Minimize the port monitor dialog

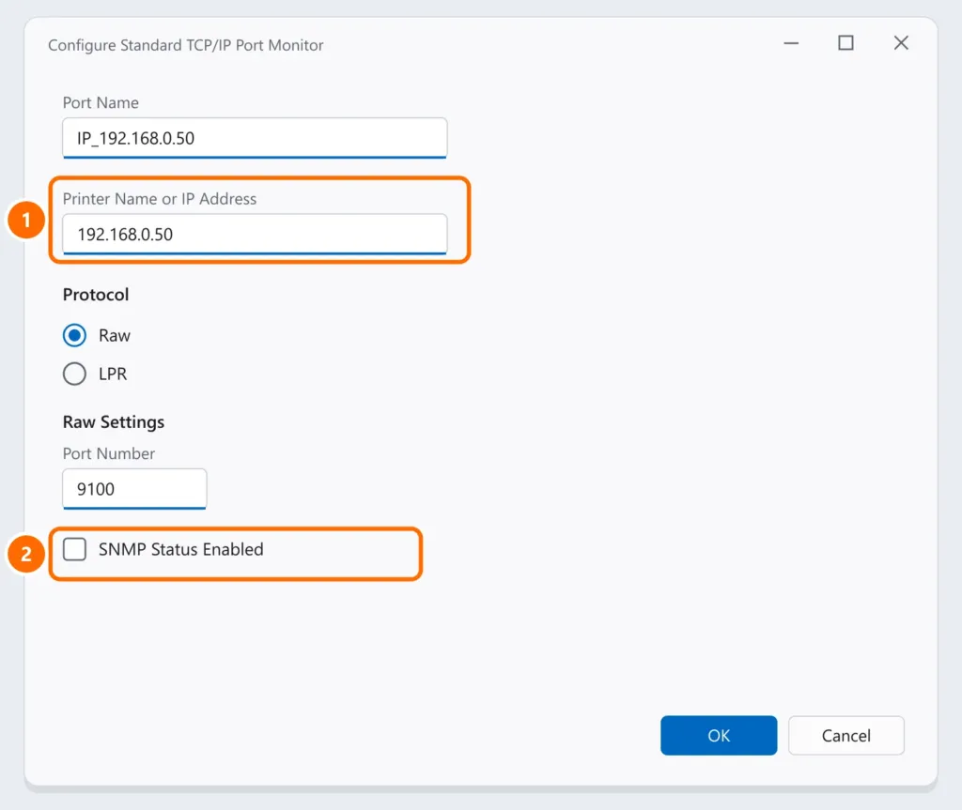click(x=791, y=43)
